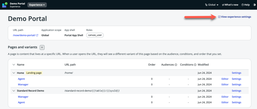Open Settings for Standard Record Demo page
Viewport: 257px width, 109px height.
pyautogui.click(x=236, y=91)
